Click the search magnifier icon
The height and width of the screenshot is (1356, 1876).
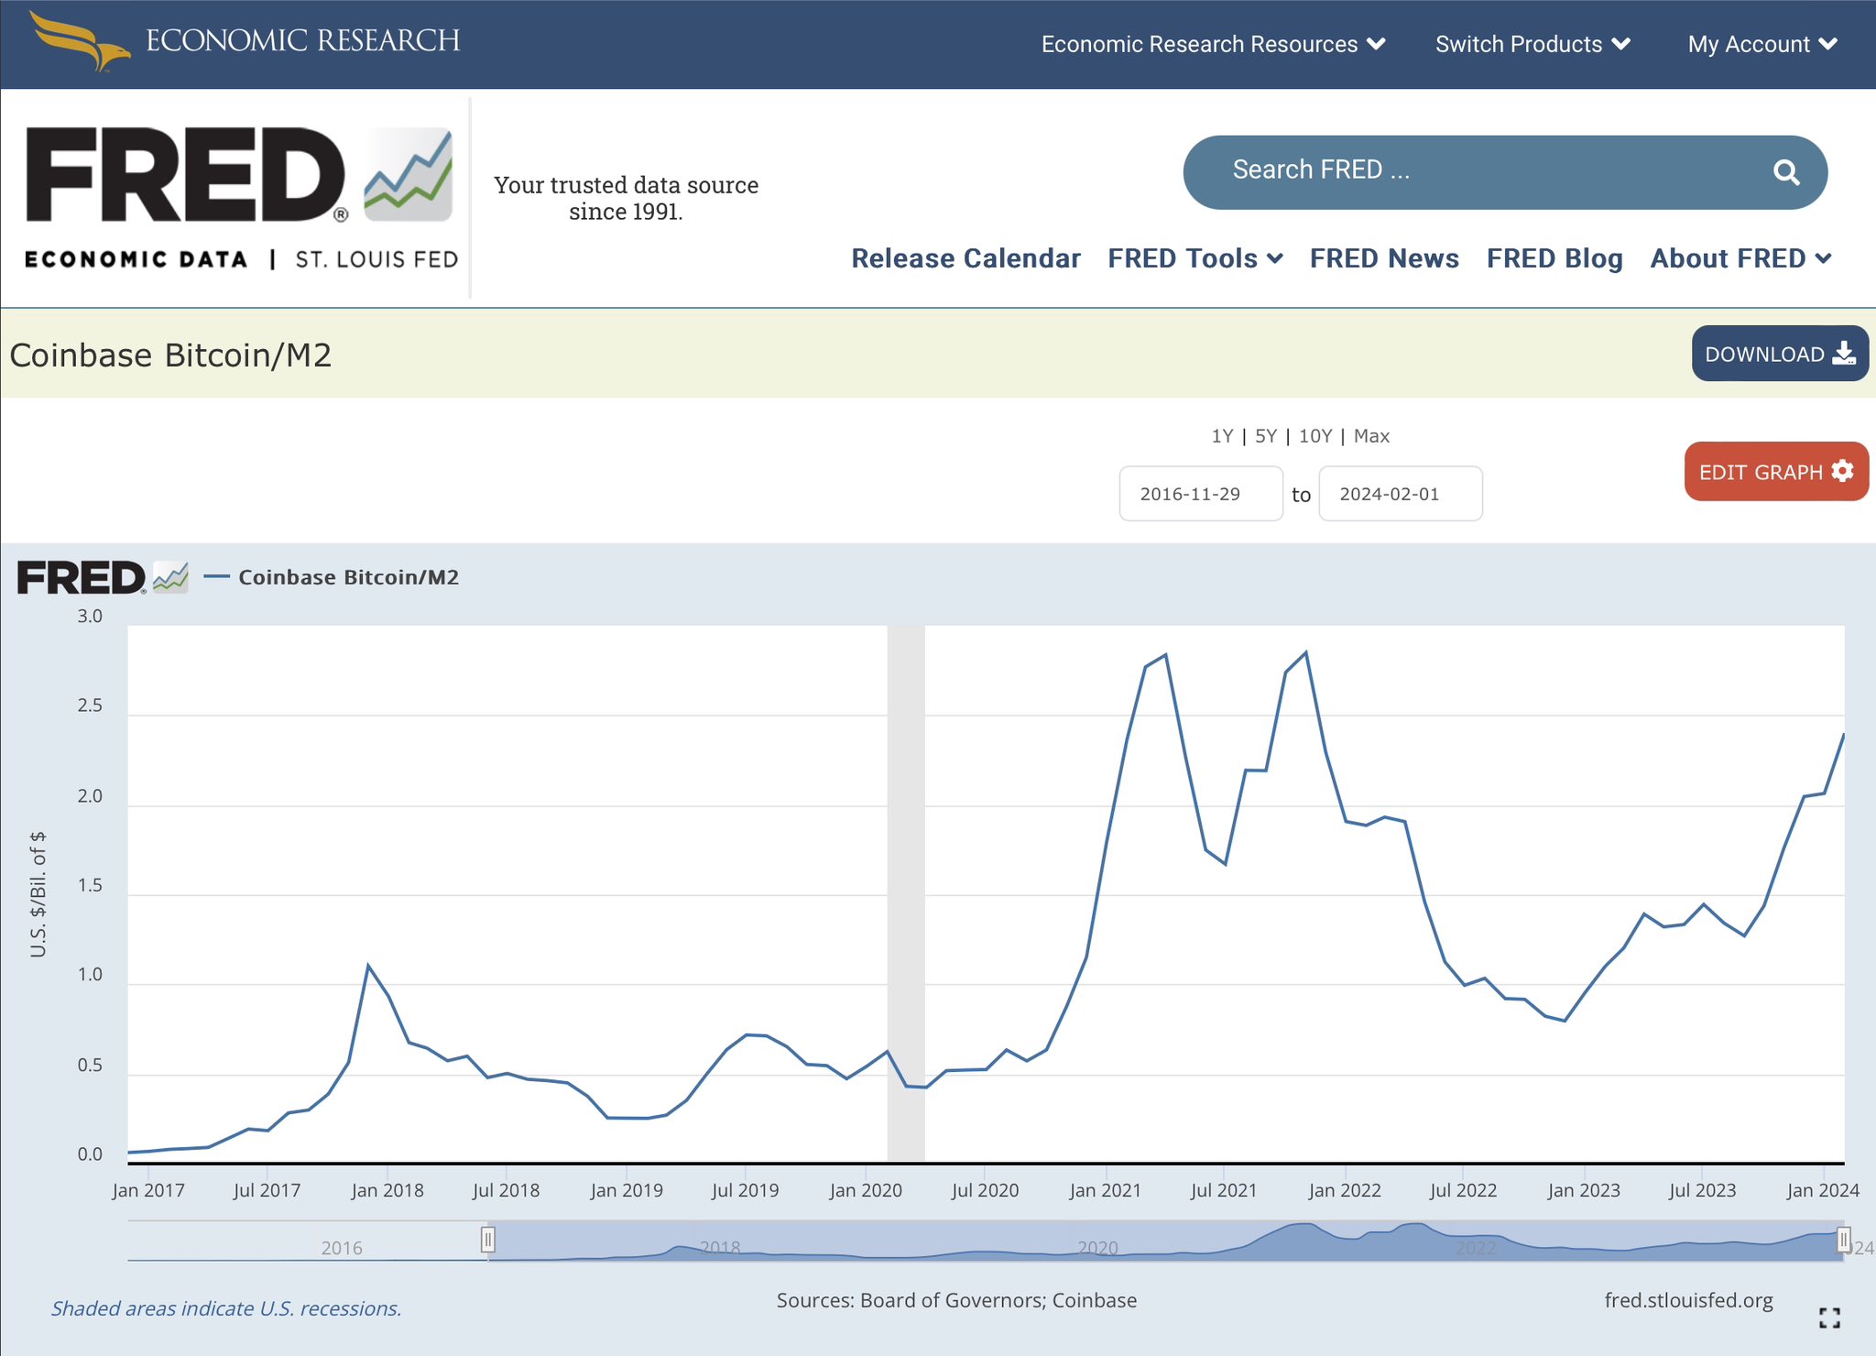pyautogui.click(x=1785, y=172)
